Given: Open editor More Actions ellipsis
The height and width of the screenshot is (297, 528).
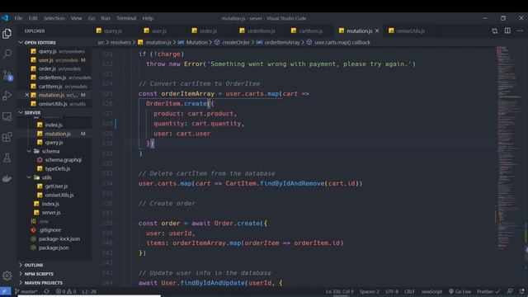Looking at the screenshot, I should point(521,31).
